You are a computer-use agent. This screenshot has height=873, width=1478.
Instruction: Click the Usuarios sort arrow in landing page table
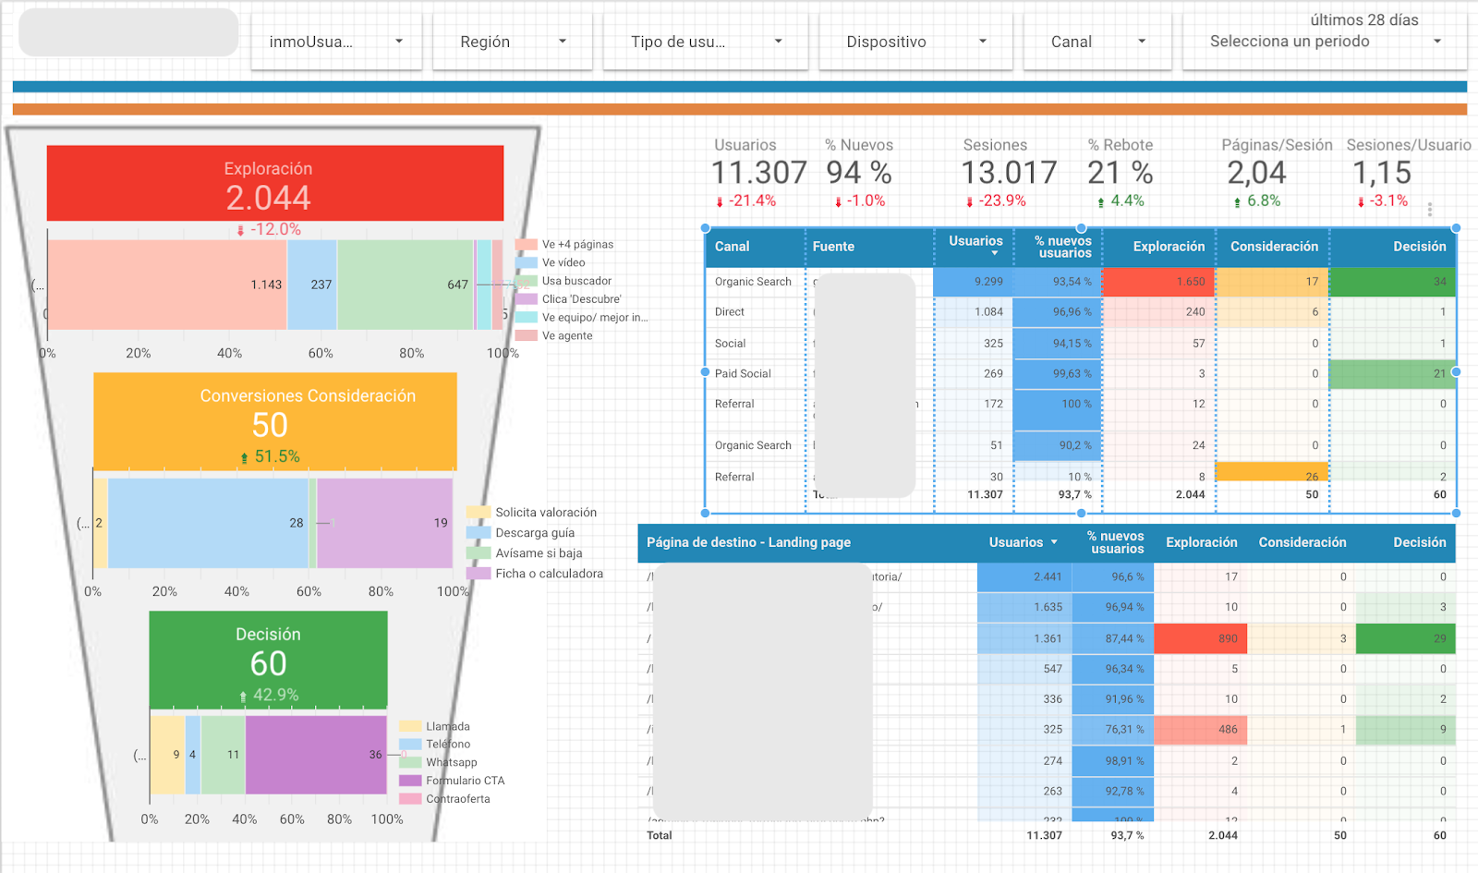(x=1053, y=542)
